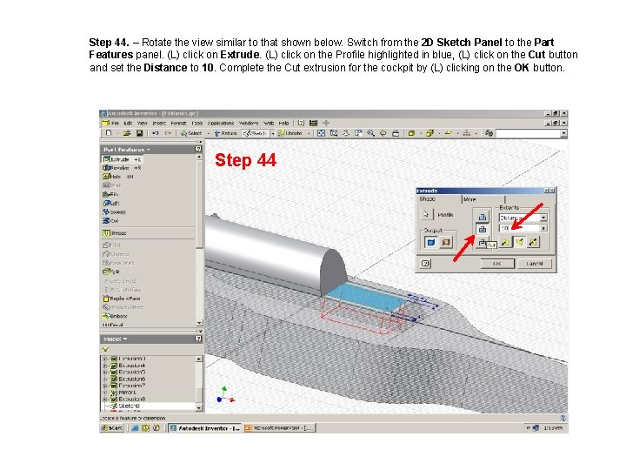
Task: Click the New document toolbar icon
Action: [109, 133]
